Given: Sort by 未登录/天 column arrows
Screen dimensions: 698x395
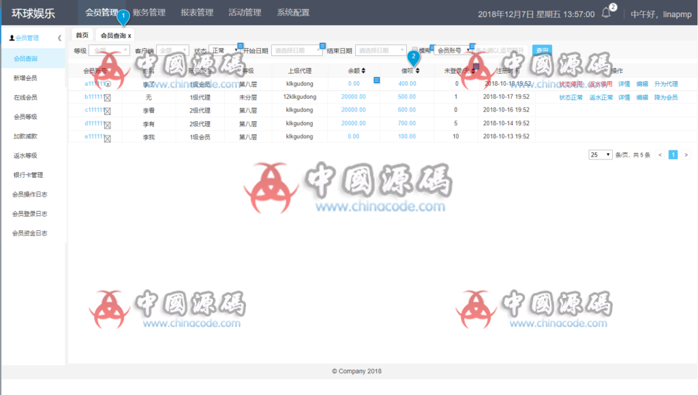Looking at the screenshot, I should point(473,71).
